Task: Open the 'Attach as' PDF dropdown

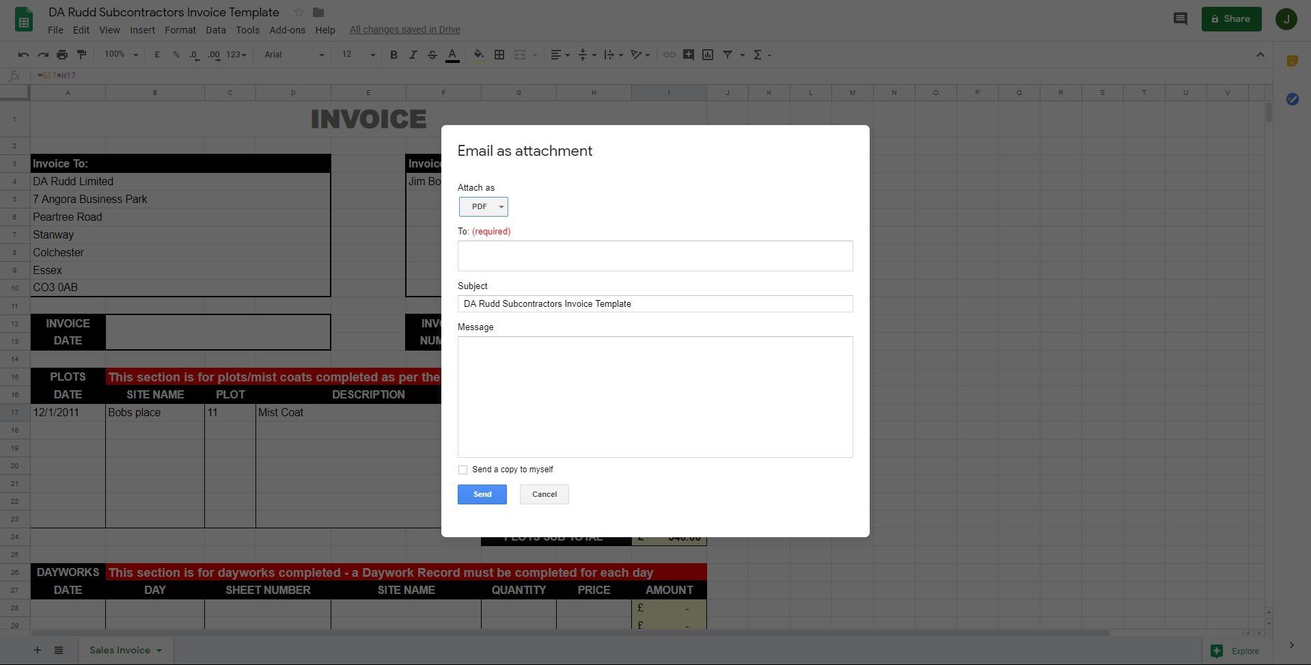Action: click(484, 206)
